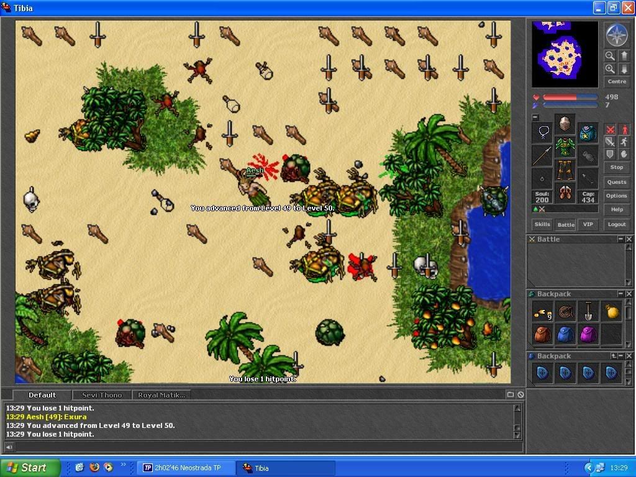The image size is (636, 477).
Task: Minimize the inventory panel
Action: coord(535,117)
